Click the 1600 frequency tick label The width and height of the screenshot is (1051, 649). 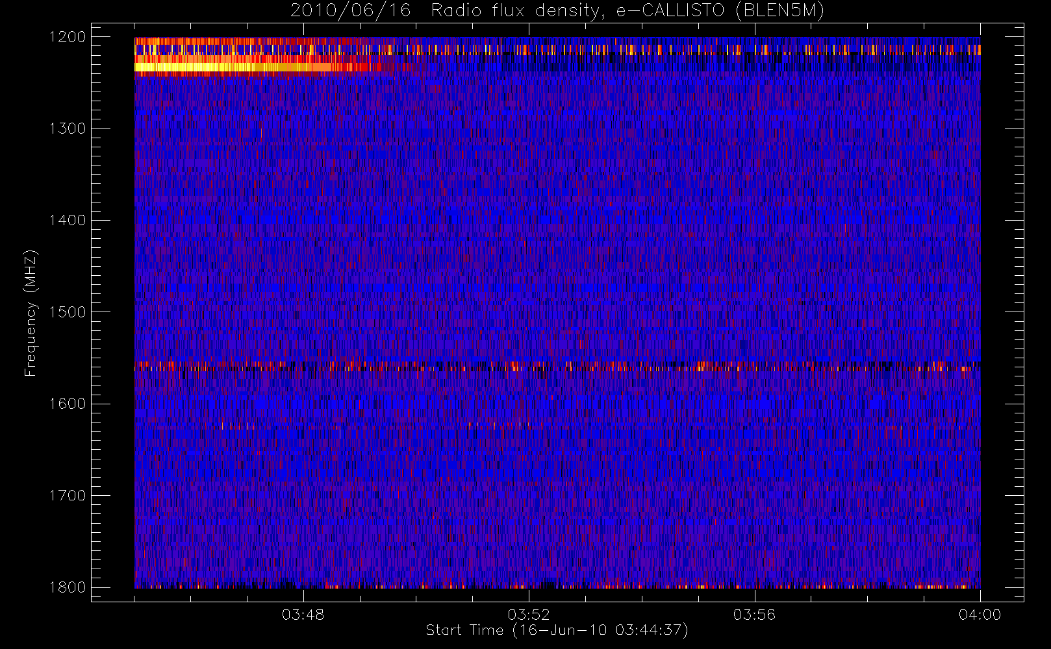[x=68, y=404]
